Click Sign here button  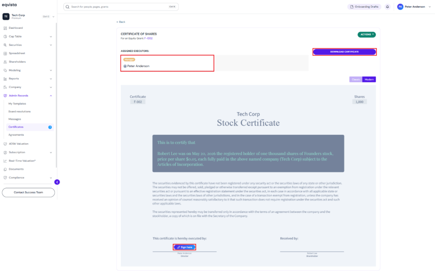point(184,247)
